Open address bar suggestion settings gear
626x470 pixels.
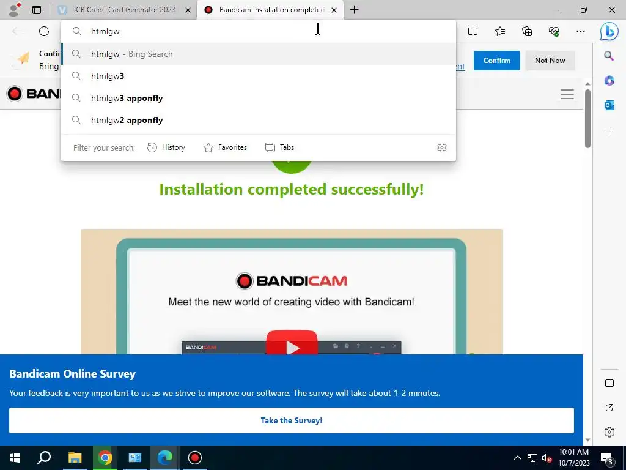(441, 147)
